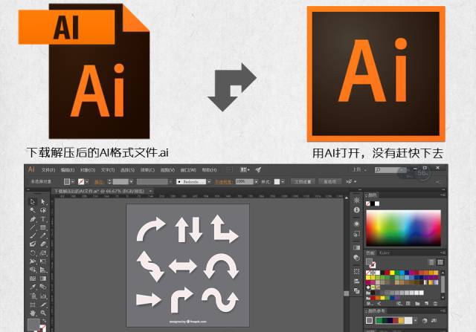This screenshot has width=476, height=332.
Task: Click the opacity value field
Action: pos(245,182)
